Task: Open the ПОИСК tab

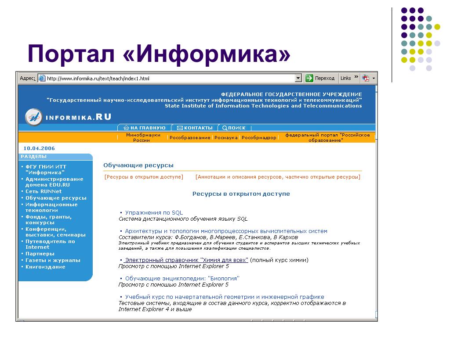Action: 234,128
